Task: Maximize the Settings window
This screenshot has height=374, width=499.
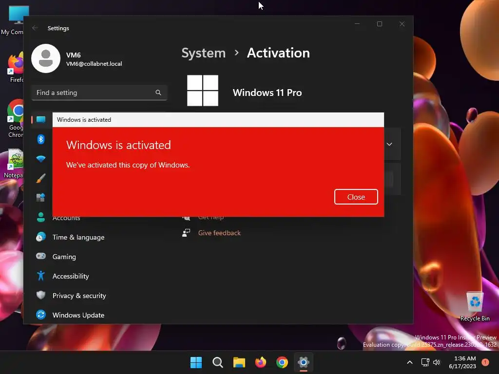Action: click(379, 24)
